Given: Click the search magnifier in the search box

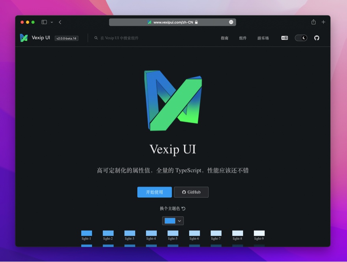Looking at the screenshot, I should coord(95,38).
